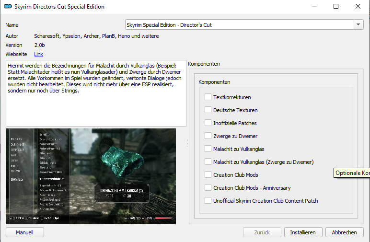Check the Deutsche Texturen option
Viewport: 370px width, 242px height.
pyautogui.click(x=208, y=110)
